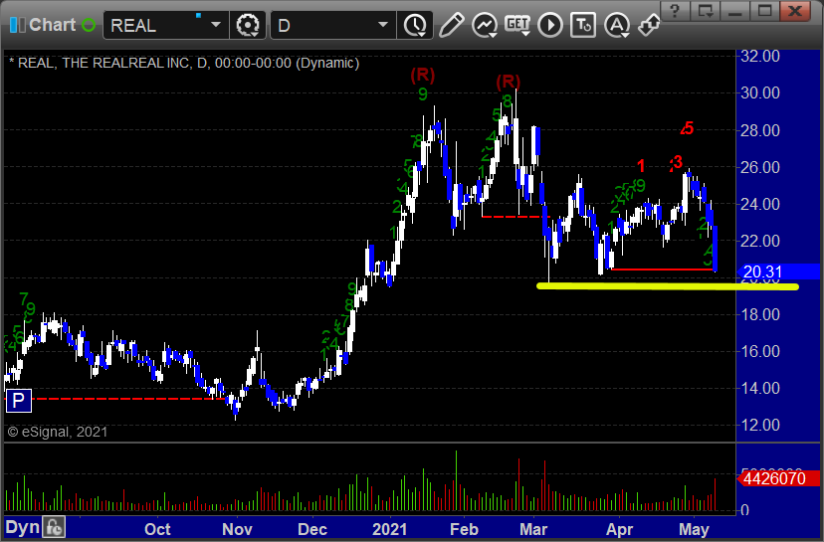This screenshot has width=824, height=542.
Task: Select the text annotation tool icon
Action: tap(583, 25)
